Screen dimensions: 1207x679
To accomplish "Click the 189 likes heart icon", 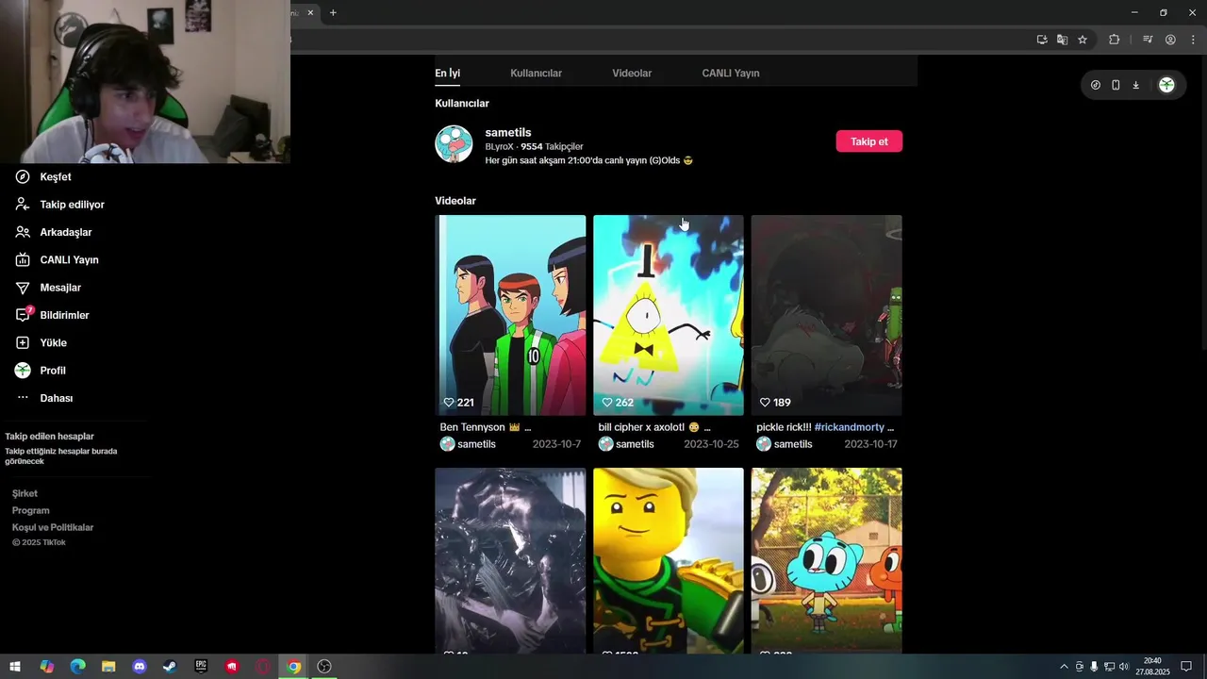I will coord(766,403).
